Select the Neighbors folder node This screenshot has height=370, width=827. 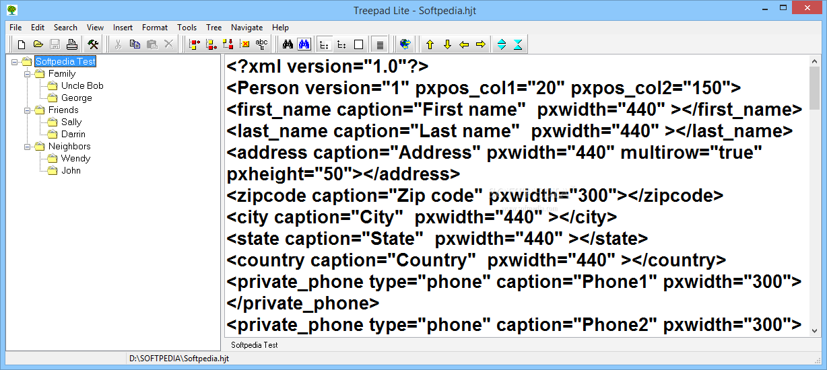coord(69,146)
